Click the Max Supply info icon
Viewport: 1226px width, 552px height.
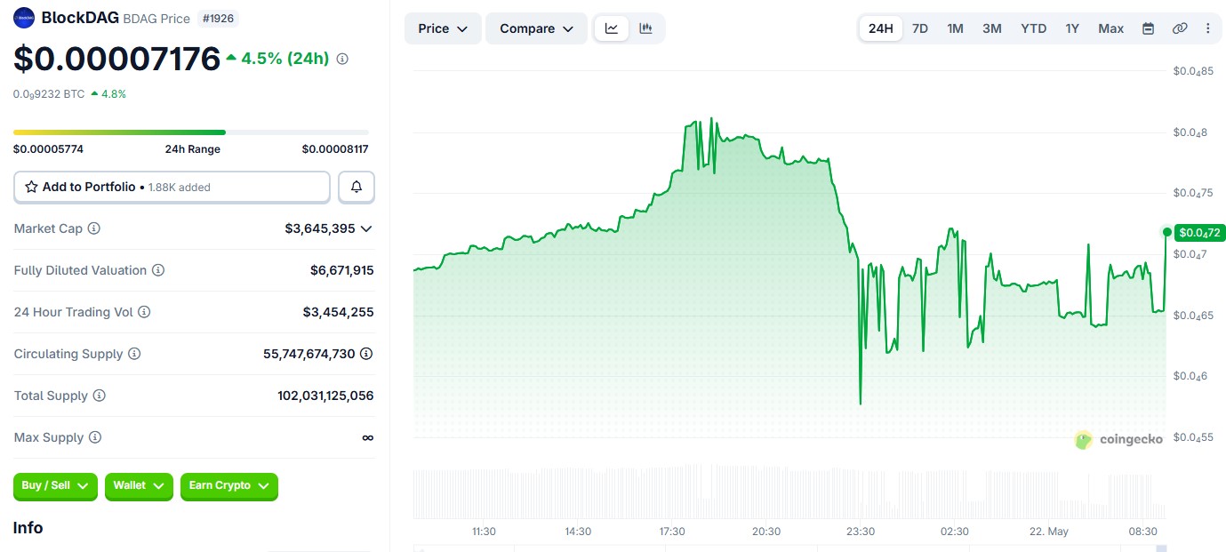coord(95,437)
